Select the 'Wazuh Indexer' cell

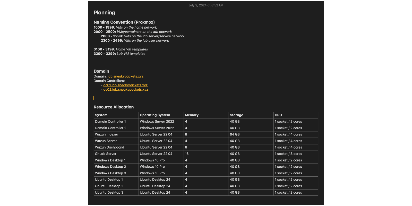point(116,134)
